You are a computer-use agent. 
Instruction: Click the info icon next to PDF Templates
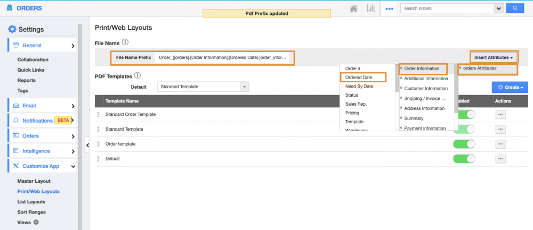138,76
